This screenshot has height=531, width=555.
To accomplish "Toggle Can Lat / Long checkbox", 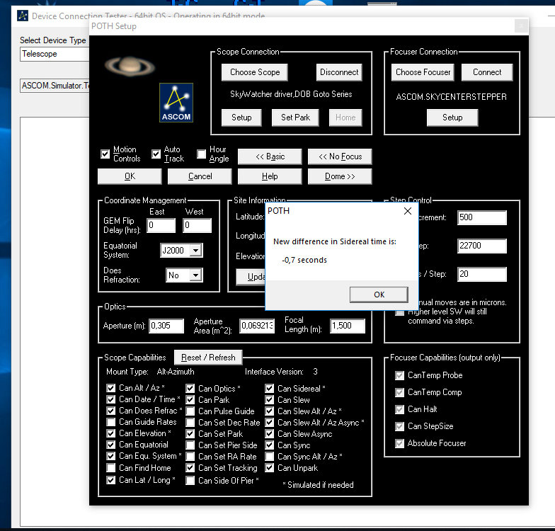I will coord(110,480).
